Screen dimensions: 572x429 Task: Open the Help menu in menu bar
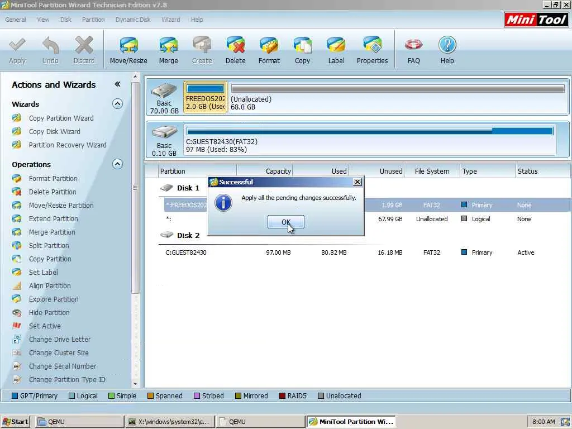click(197, 20)
